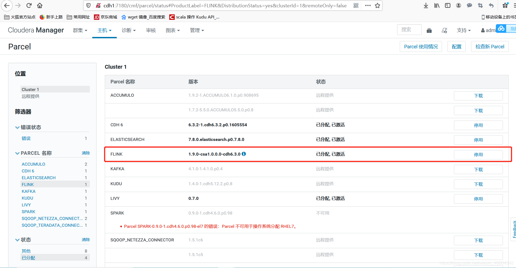Toggle the sidebar view icon

(x=448, y=5)
